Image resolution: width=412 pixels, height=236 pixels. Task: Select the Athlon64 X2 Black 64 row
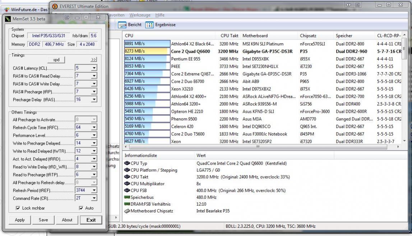click(x=263, y=44)
